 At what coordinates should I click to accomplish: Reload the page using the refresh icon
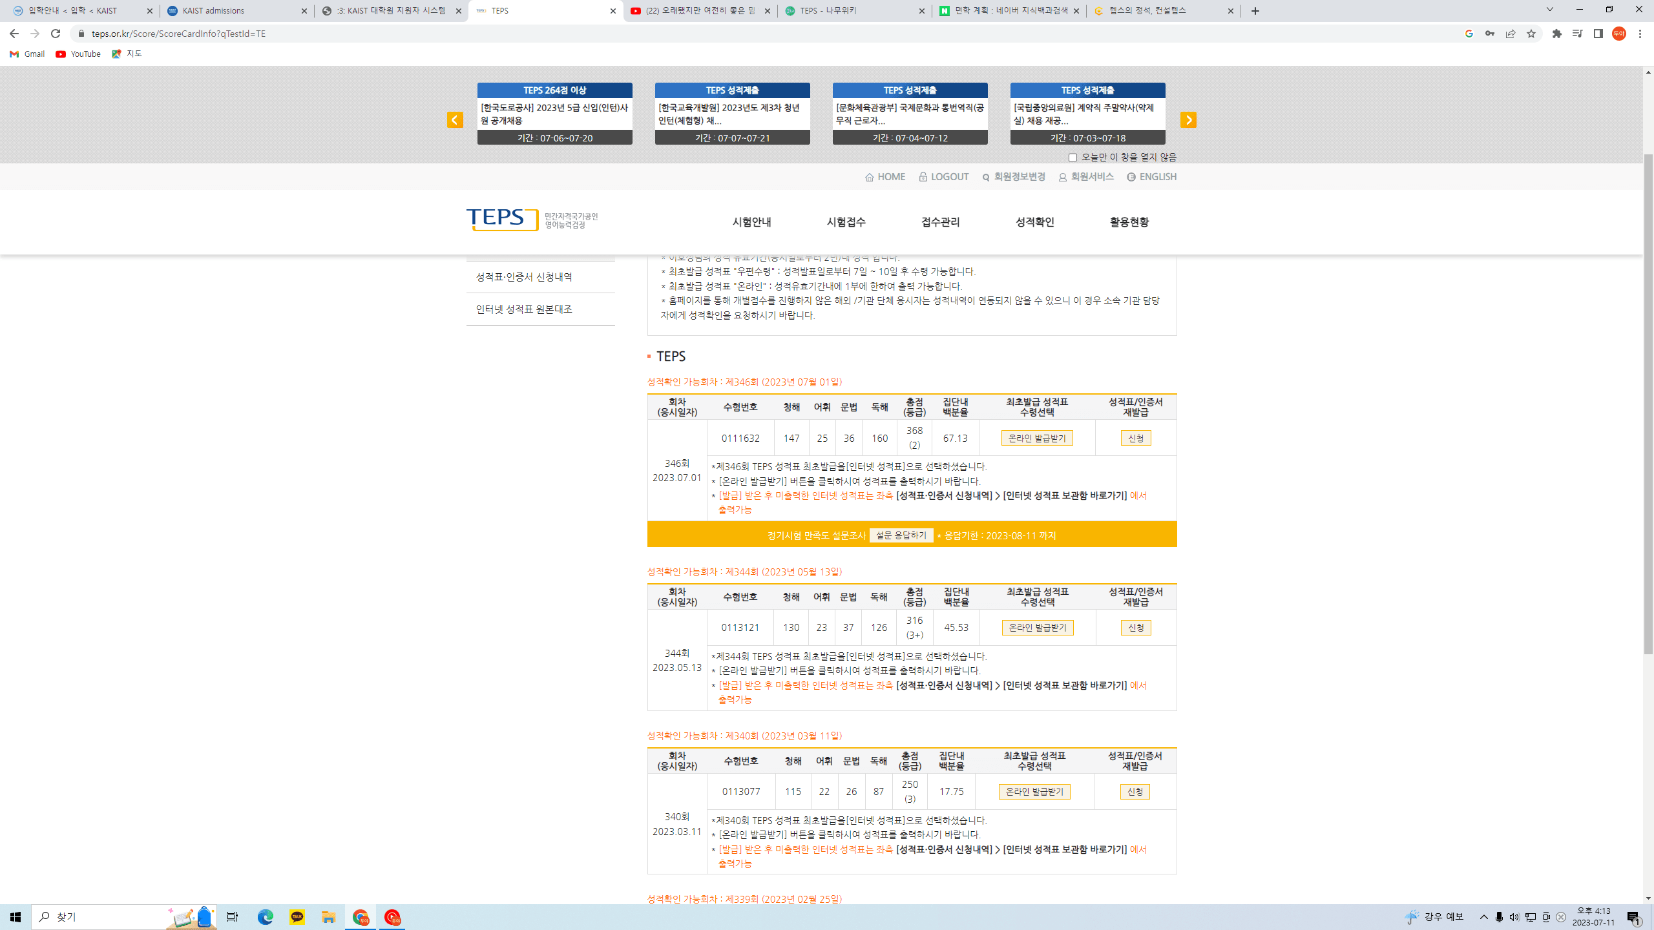pos(56,34)
